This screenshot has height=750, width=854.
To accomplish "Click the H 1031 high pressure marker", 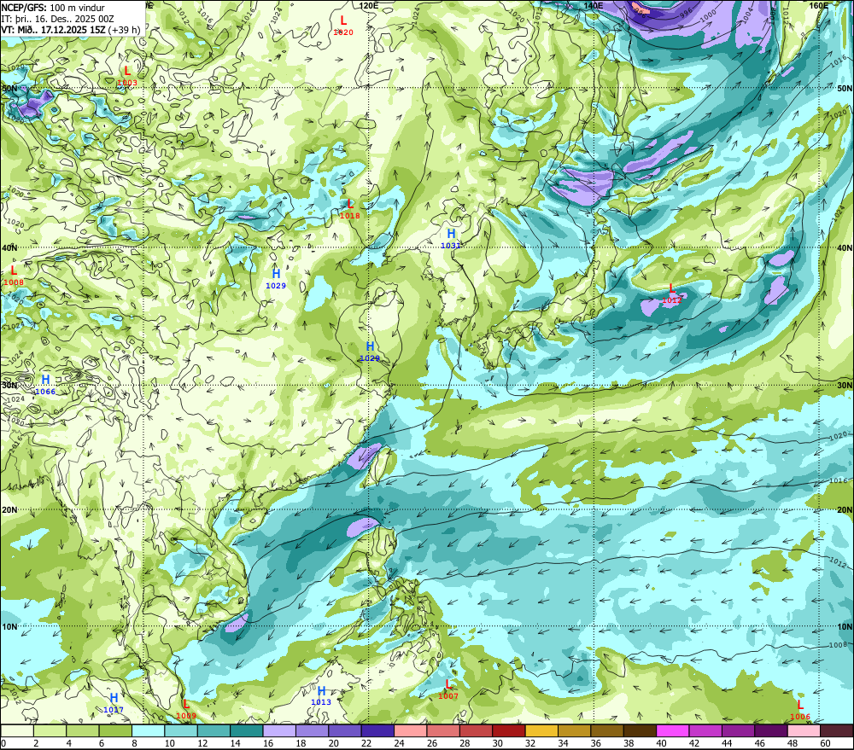I will [x=451, y=238].
